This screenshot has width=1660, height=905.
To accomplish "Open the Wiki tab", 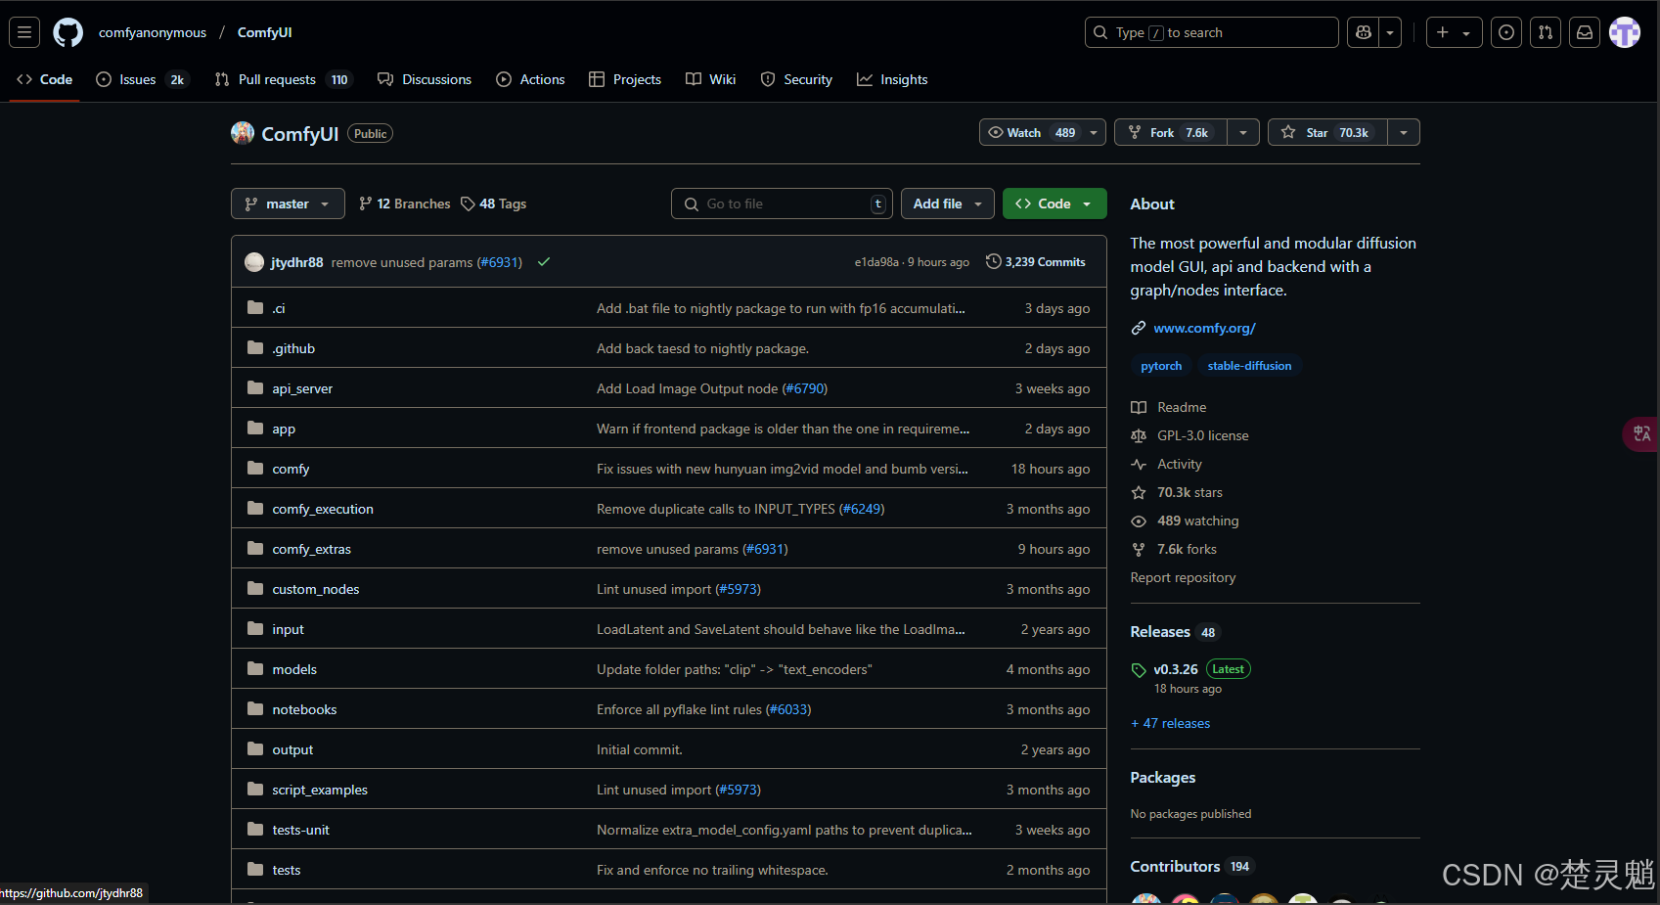I will click(x=711, y=79).
